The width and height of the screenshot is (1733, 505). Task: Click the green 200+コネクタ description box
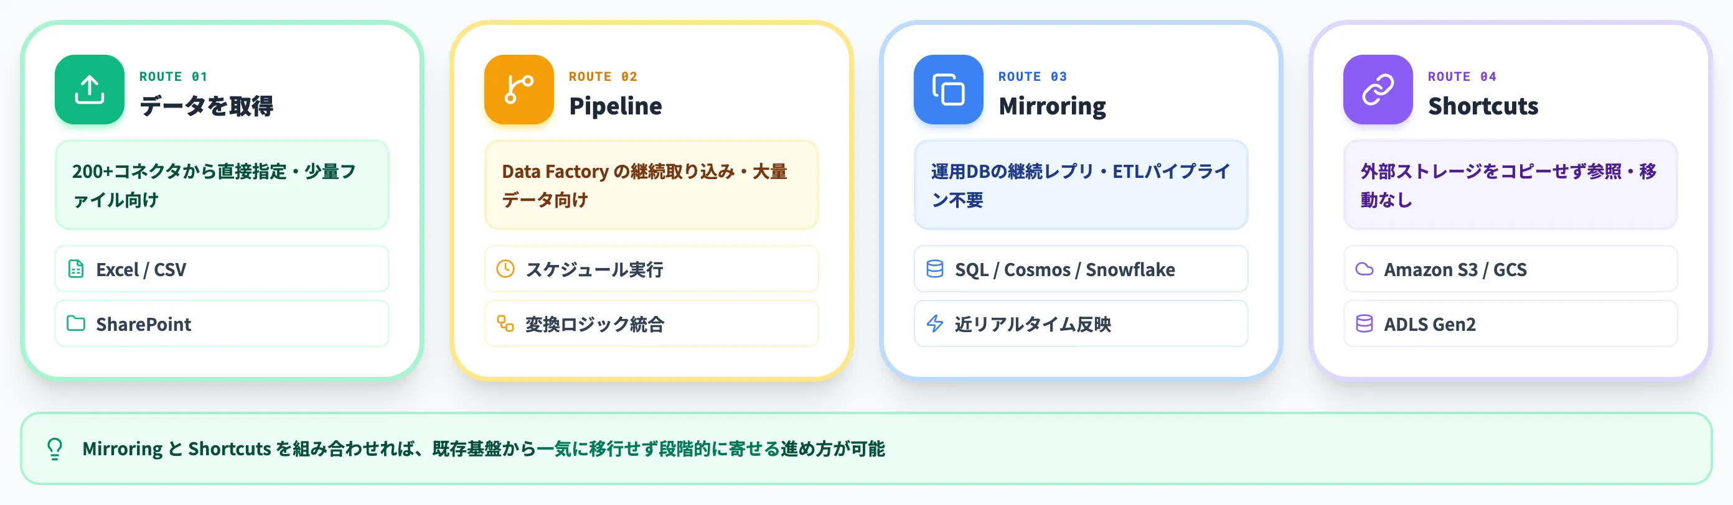coord(222,185)
